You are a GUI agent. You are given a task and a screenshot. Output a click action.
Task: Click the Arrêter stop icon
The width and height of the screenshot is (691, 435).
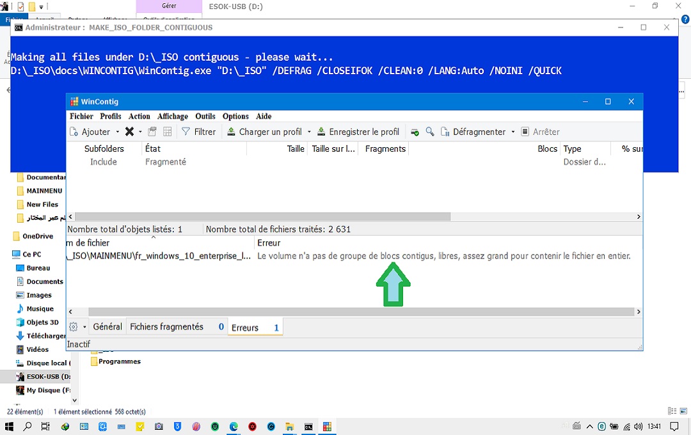coord(525,132)
